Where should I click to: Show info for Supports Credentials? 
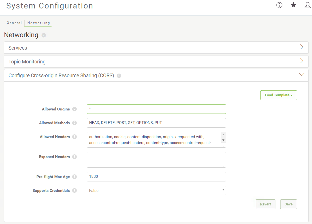(74, 190)
